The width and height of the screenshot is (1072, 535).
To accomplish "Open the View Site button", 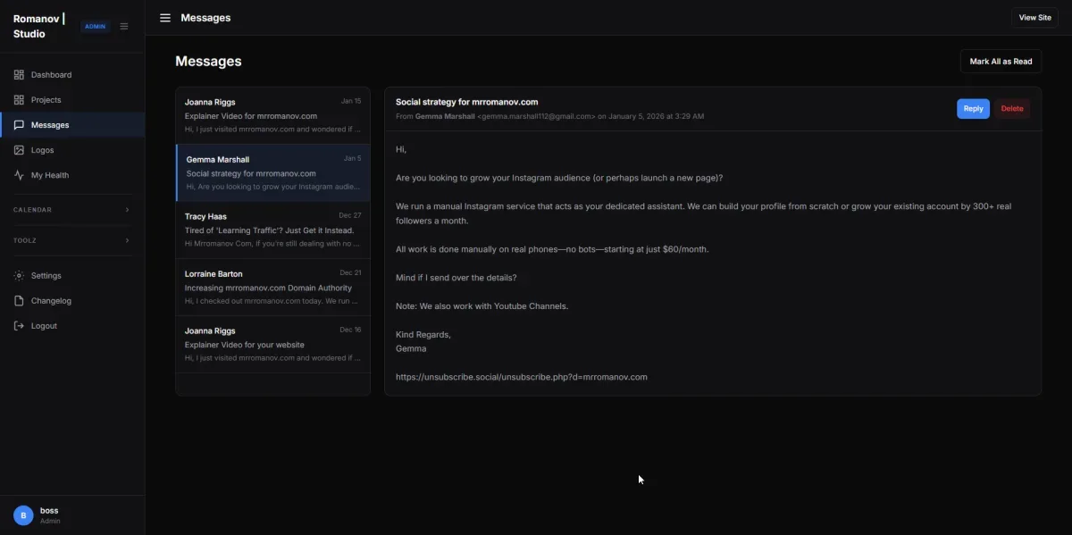I will (1034, 18).
